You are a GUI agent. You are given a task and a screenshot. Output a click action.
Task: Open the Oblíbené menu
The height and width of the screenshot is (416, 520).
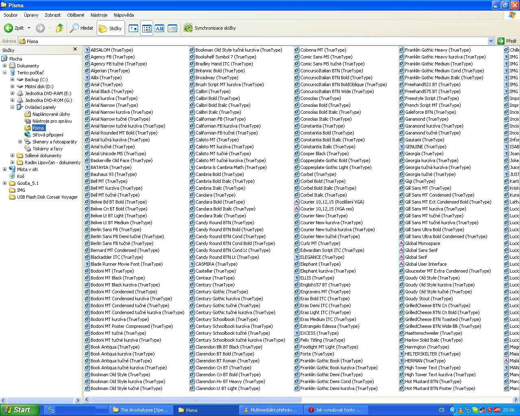pyautogui.click(x=76, y=15)
